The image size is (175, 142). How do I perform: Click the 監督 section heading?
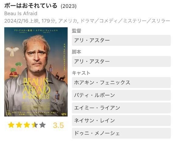[77, 31]
